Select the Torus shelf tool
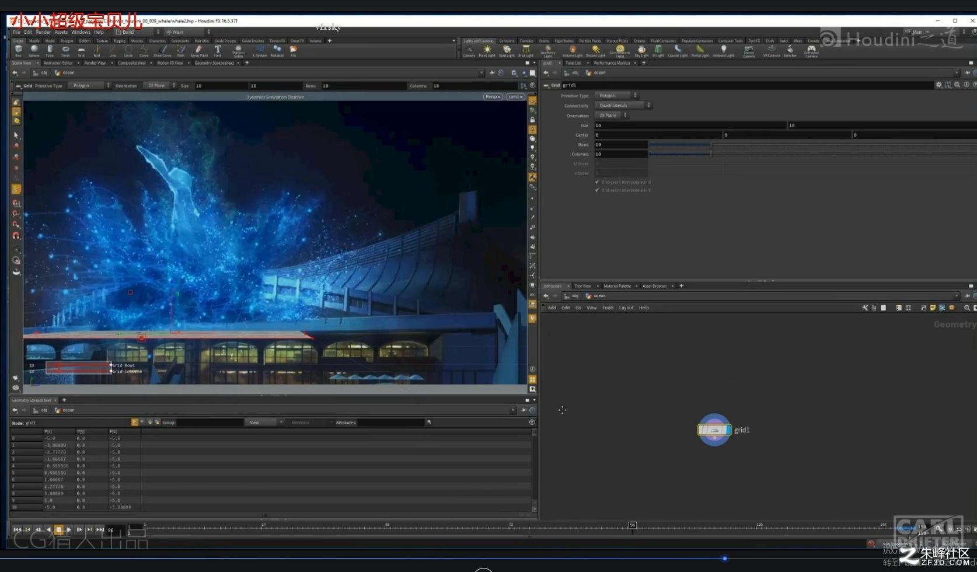The width and height of the screenshot is (977, 572). click(65, 51)
